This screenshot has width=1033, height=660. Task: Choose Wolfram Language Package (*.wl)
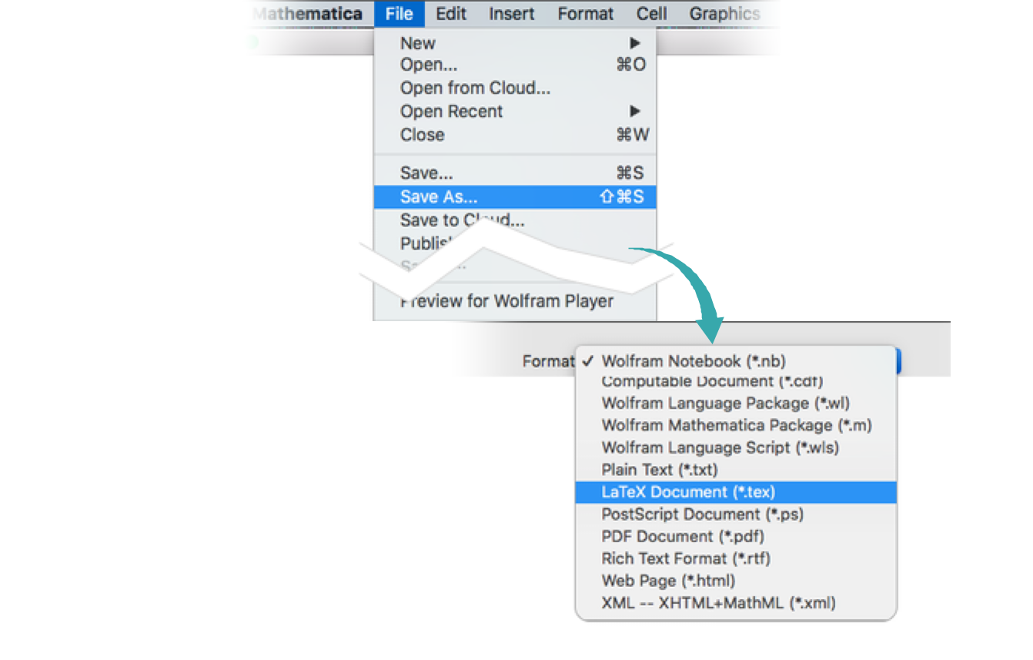(736, 403)
